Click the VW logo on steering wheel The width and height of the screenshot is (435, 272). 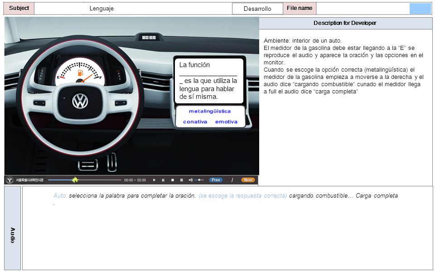coord(80,101)
